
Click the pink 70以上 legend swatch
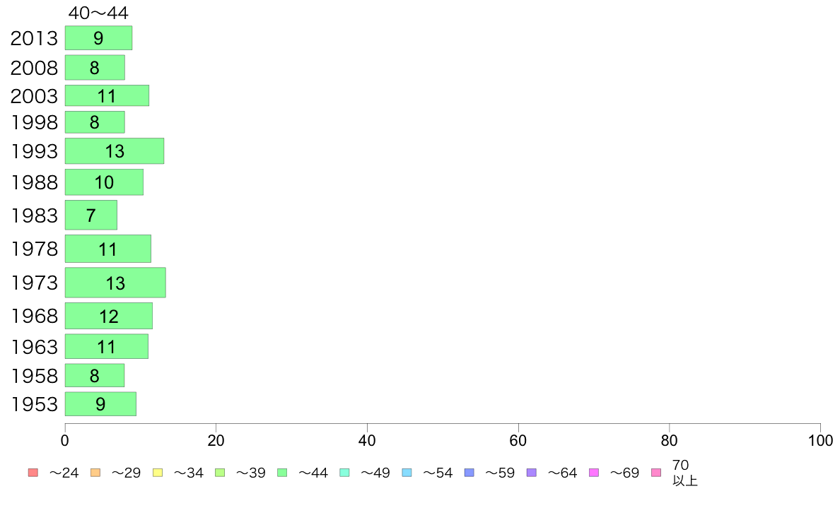tap(656, 473)
